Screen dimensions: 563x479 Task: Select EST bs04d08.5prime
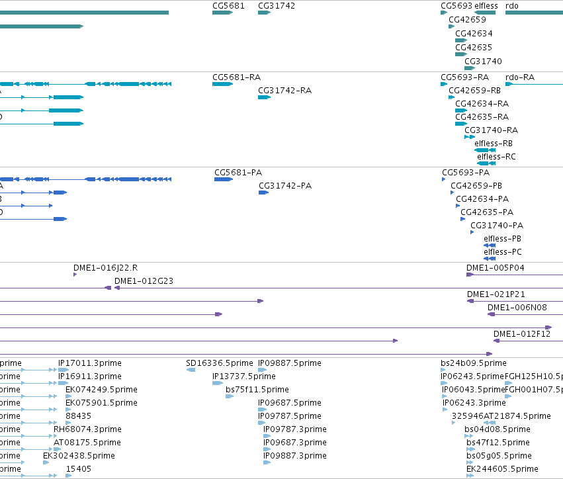(x=468, y=436)
